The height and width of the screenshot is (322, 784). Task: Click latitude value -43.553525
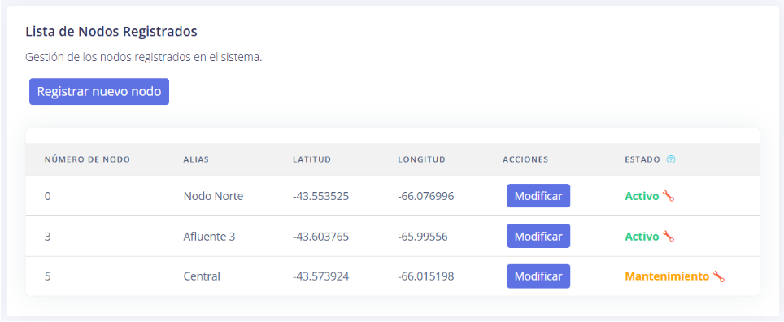[x=320, y=196]
